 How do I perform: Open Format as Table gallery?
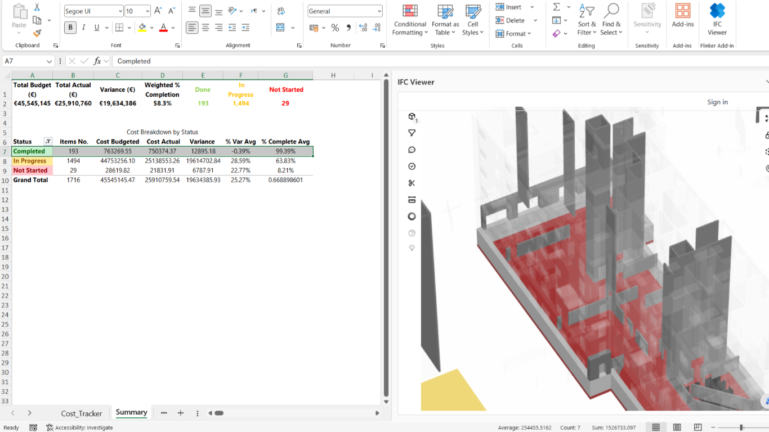(445, 20)
